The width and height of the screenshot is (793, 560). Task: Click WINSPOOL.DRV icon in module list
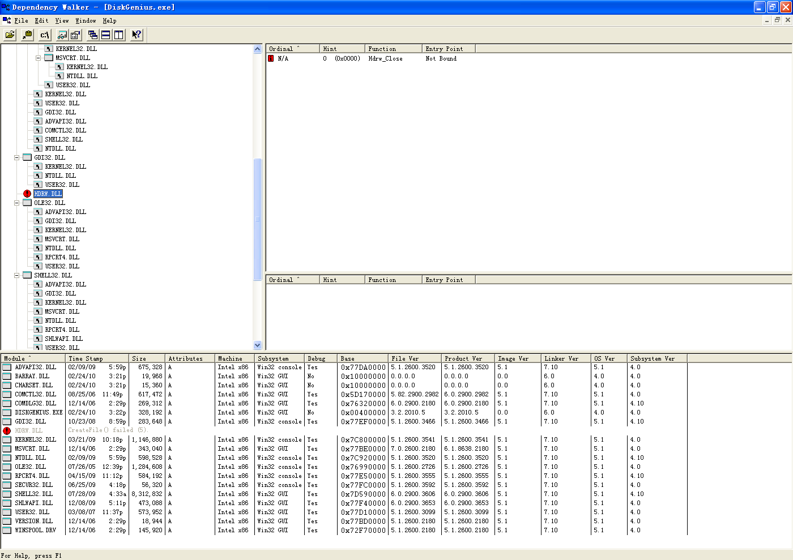click(x=7, y=530)
